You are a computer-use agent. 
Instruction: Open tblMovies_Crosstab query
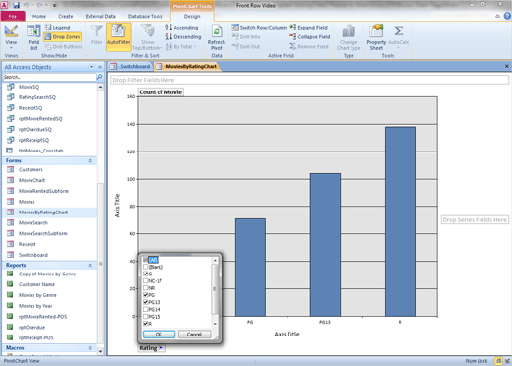[40, 151]
